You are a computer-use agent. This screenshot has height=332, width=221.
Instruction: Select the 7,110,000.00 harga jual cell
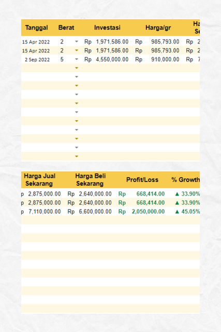point(41,212)
